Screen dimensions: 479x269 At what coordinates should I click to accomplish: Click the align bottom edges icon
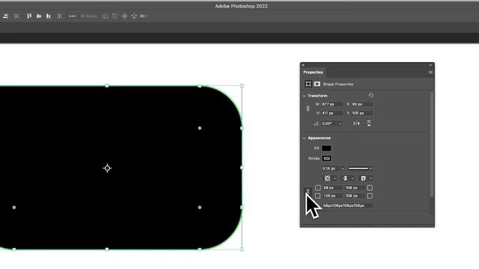click(49, 16)
